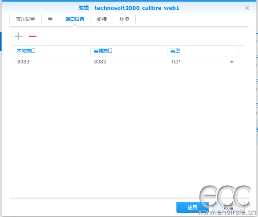Image resolution: width=258 pixels, height=217 pixels.
Task: Open the 环境 tab
Action: (124, 19)
